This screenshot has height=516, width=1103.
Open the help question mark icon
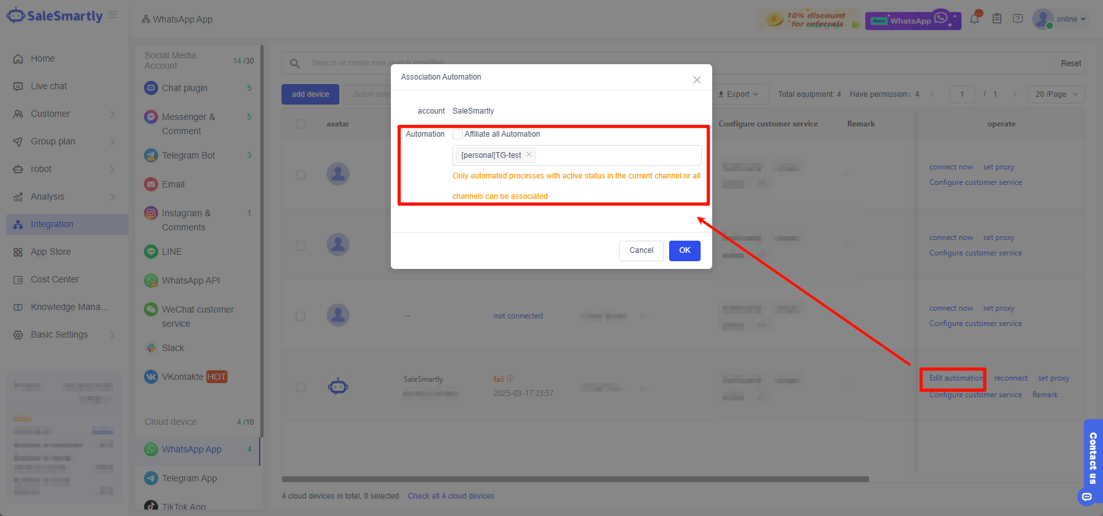[x=1018, y=19]
